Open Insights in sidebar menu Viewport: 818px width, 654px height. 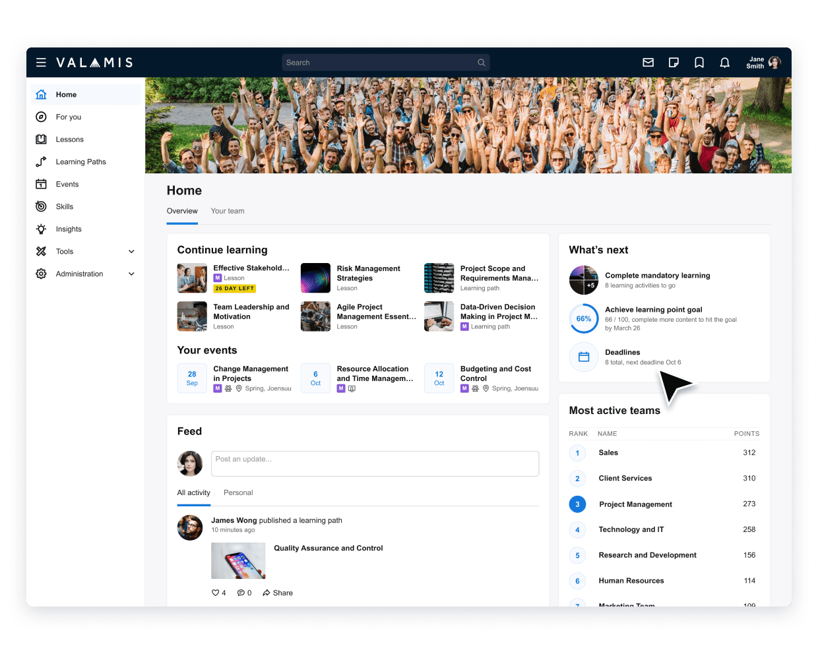(69, 229)
